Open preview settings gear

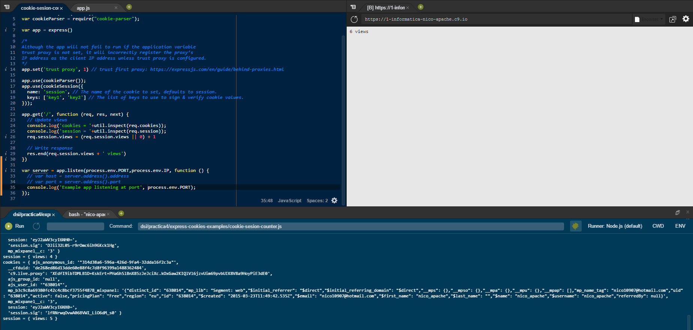click(686, 19)
